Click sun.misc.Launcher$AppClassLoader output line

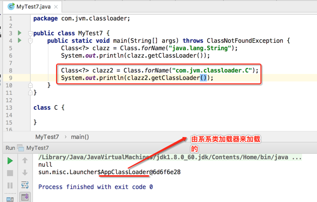click(109, 172)
